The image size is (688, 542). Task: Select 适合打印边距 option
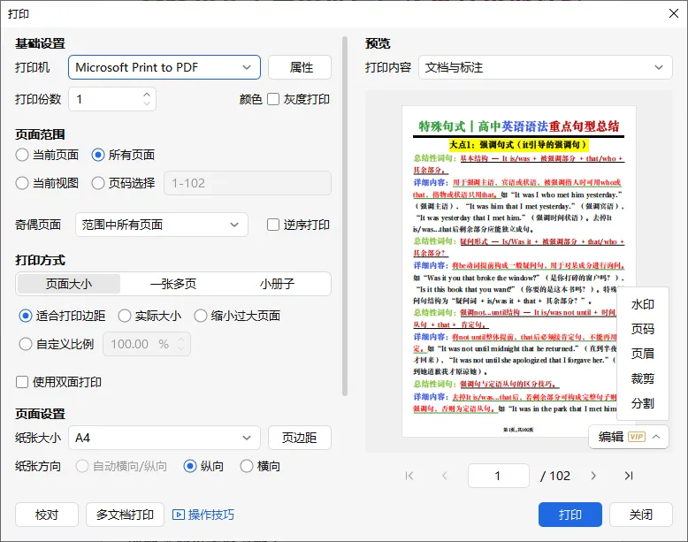26,316
